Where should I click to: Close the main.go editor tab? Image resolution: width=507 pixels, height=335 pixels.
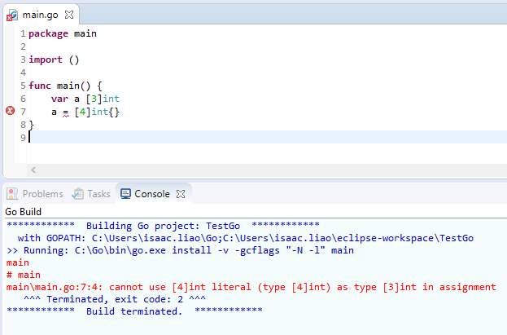tap(68, 15)
